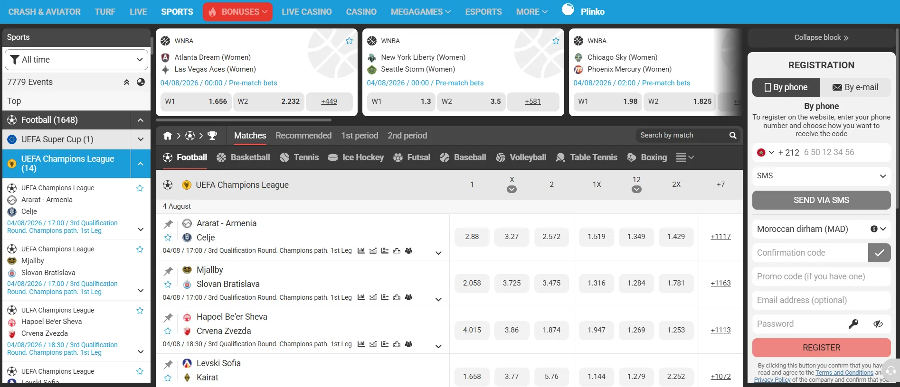The width and height of the screenshot is (900, 387).
Task: Open the LIVE CASINO section
Action: [306, 12]
